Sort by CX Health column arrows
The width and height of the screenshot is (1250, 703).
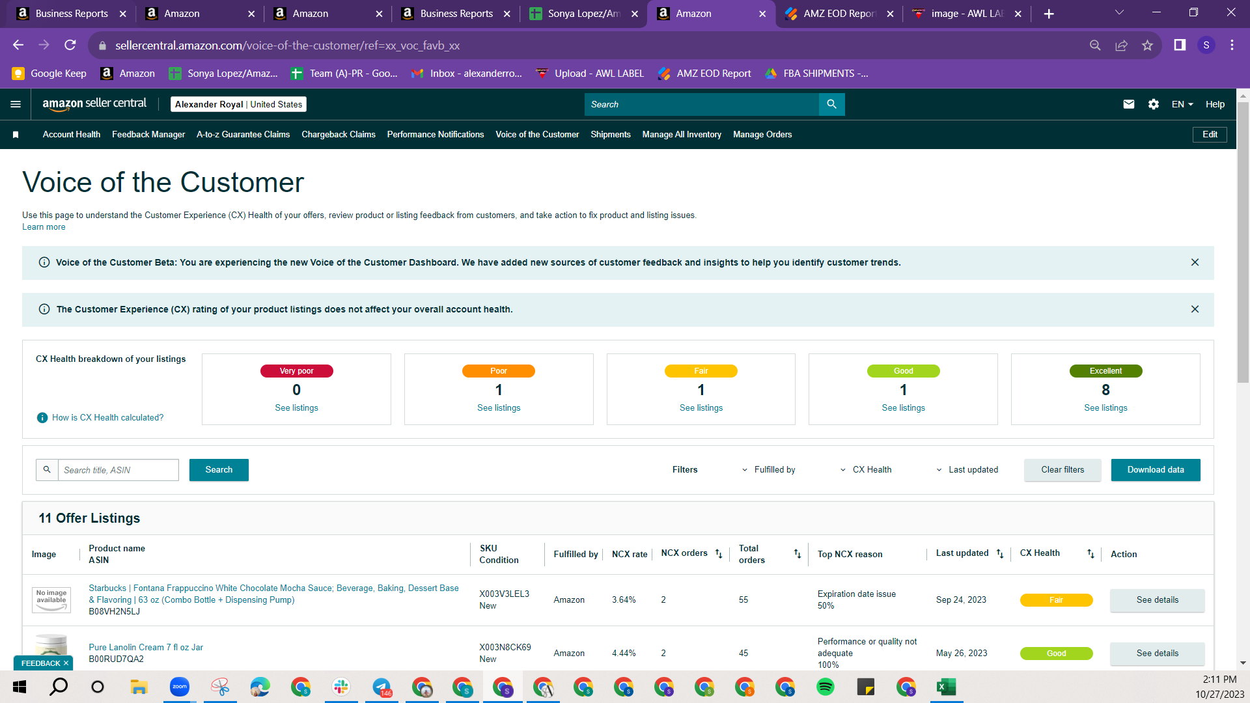tap(1090, 554)
